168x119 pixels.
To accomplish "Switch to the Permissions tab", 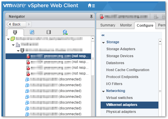I will [x=162, y=25].
